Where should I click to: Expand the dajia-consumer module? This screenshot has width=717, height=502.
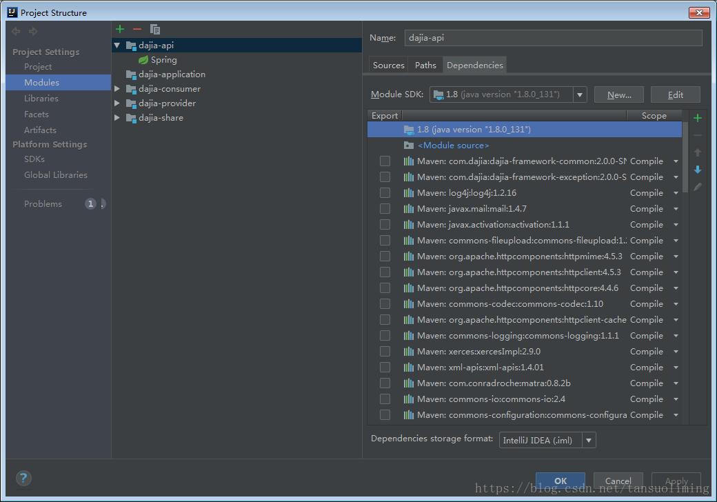[x=117, y=89]
